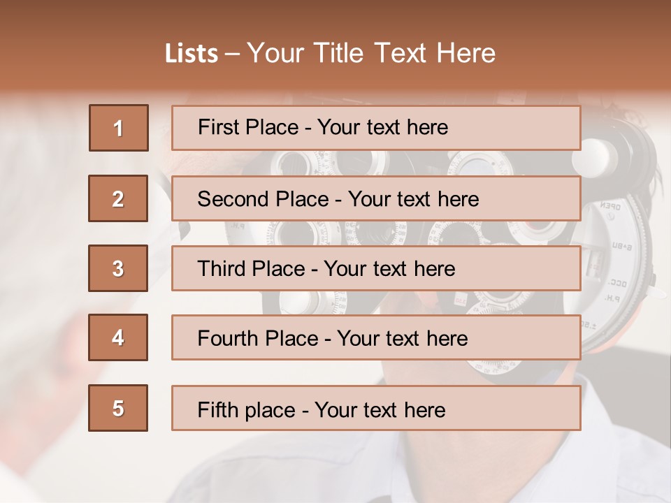Click the phoropter lens dial below Fourth Place bar
Viewport: 671px width, 503px height.
tap(493, 367)
